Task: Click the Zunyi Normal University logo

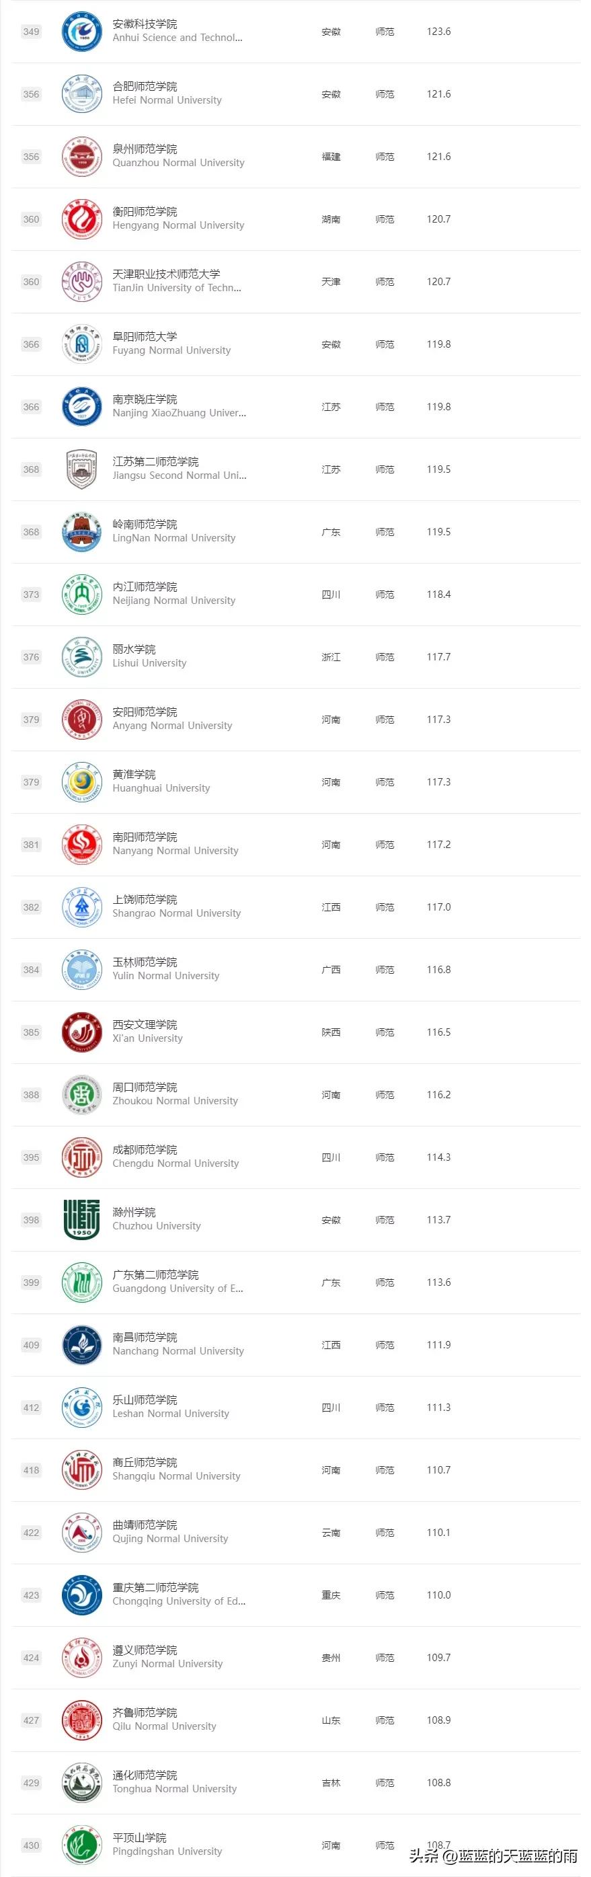Action: click(81, 1658)
